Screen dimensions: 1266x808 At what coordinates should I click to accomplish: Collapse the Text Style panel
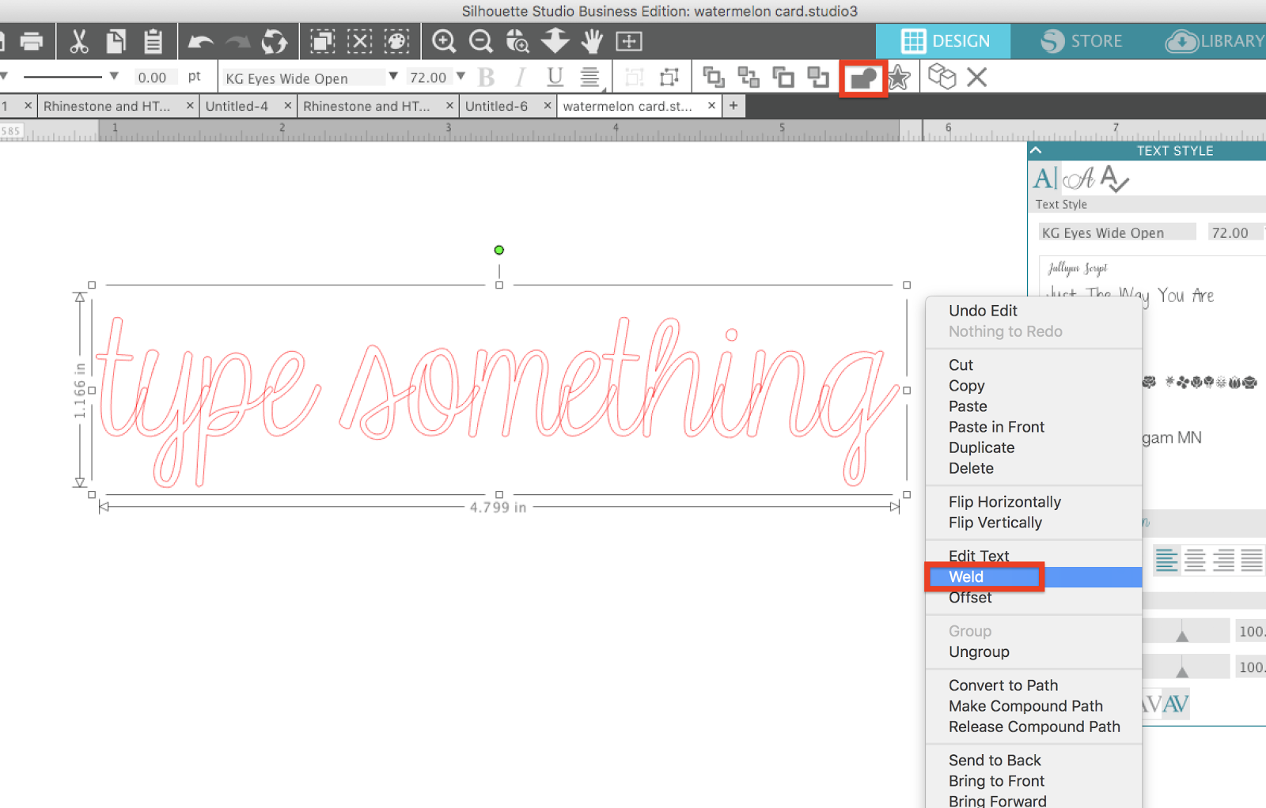[x=1037, y=149]
